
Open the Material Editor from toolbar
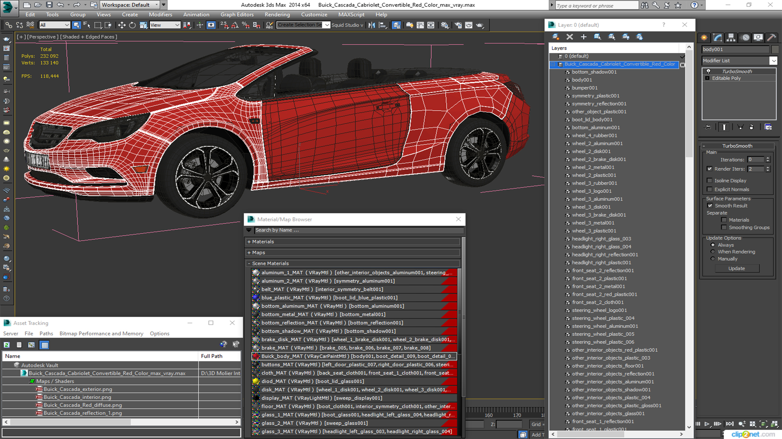(445, 25)
